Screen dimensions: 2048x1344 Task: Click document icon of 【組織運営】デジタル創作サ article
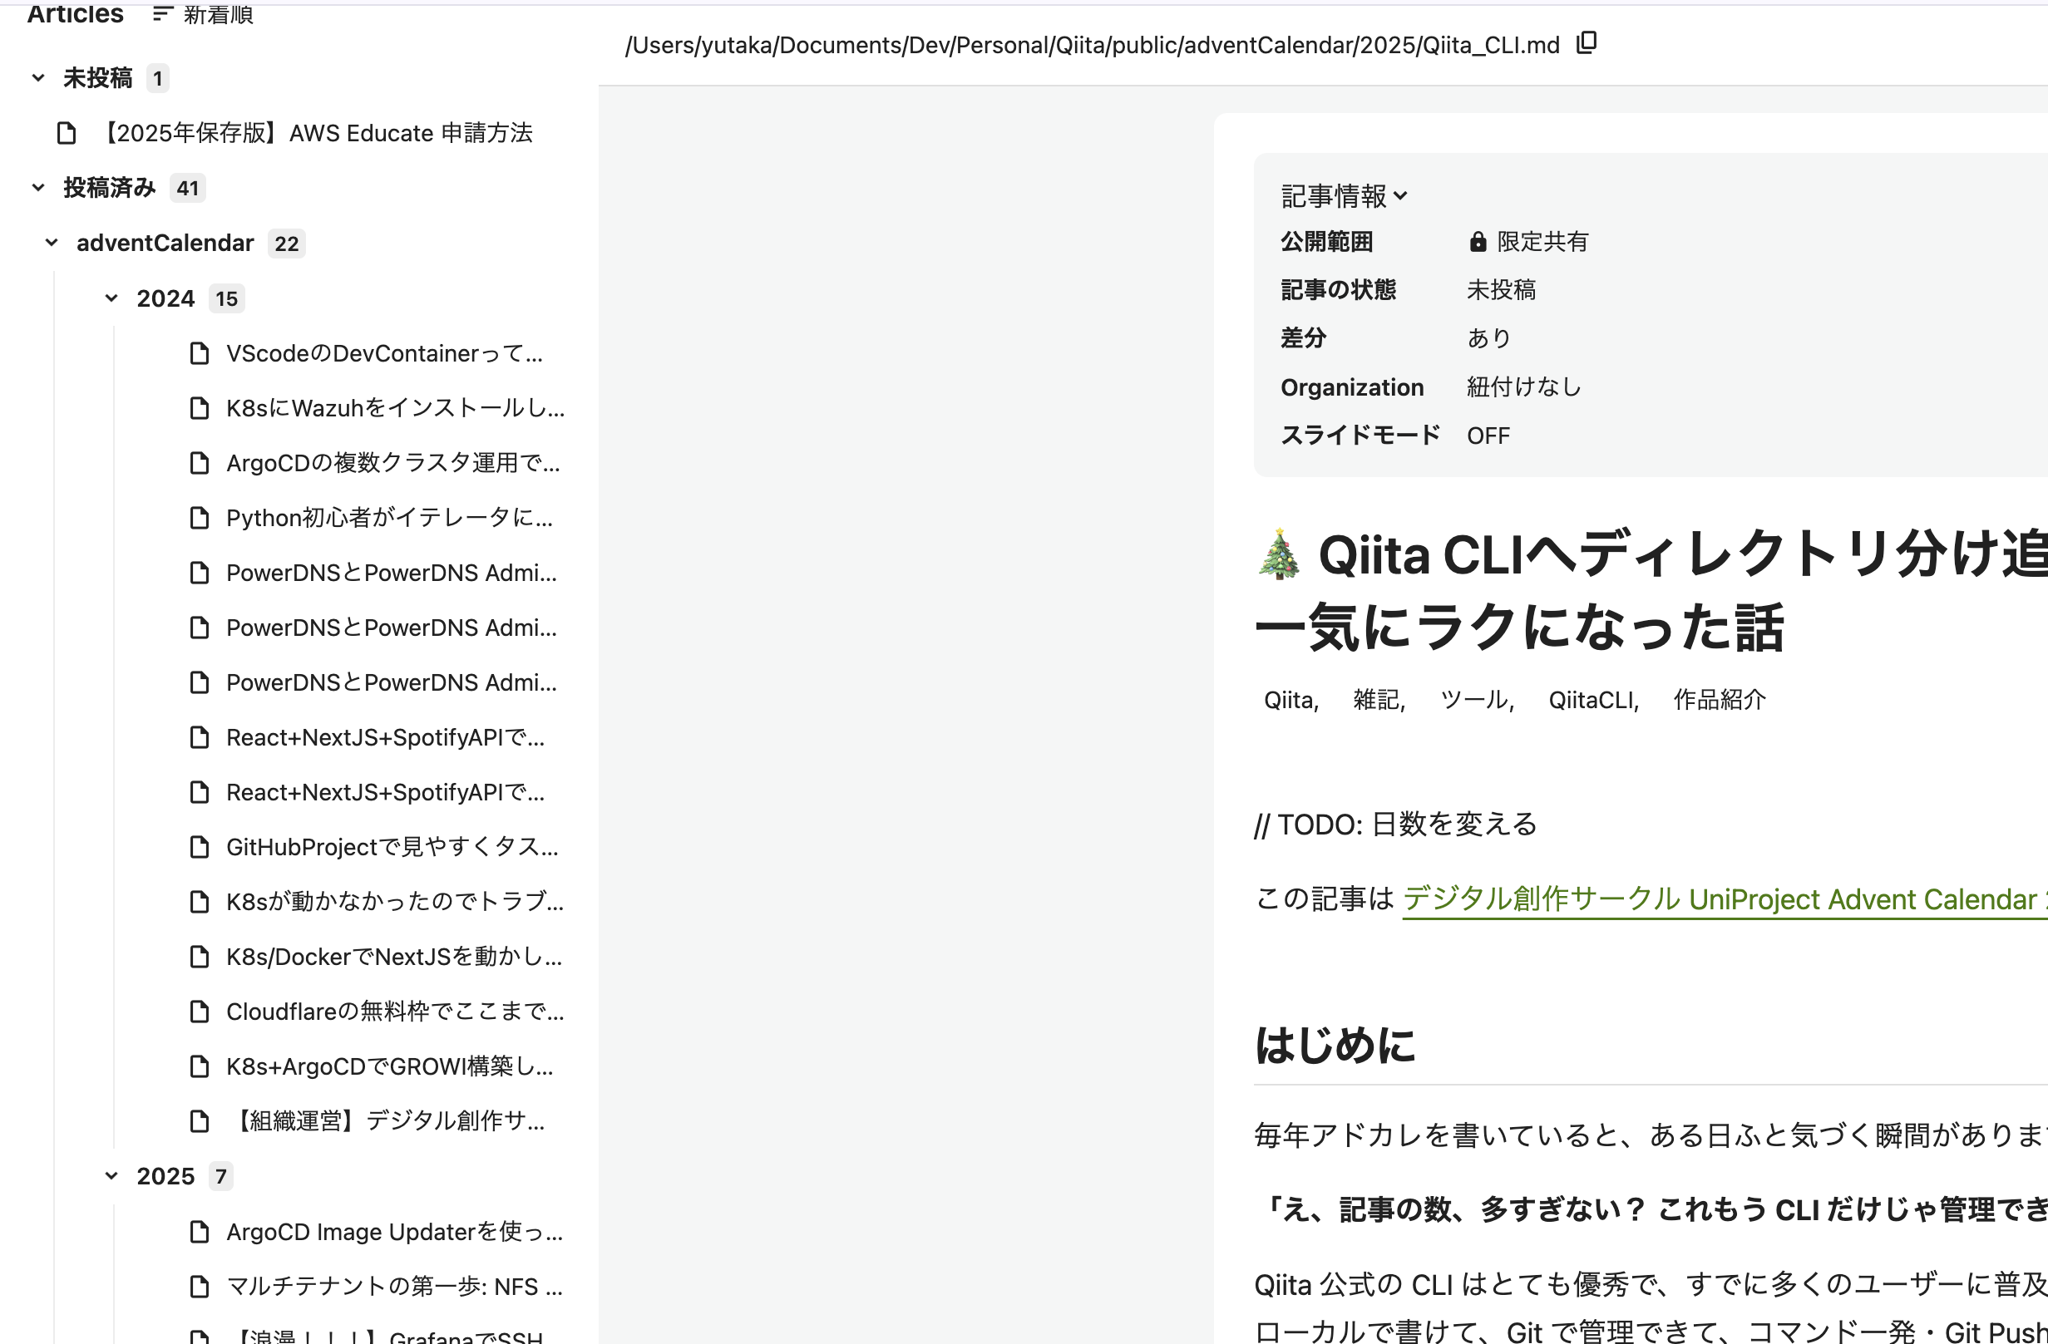[200, 1121]
